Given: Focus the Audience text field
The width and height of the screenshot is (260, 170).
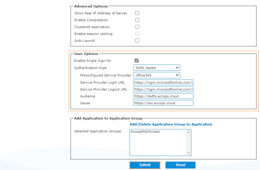Looking at the screenshot, I should pyautogui.click(x=163, y=96).
